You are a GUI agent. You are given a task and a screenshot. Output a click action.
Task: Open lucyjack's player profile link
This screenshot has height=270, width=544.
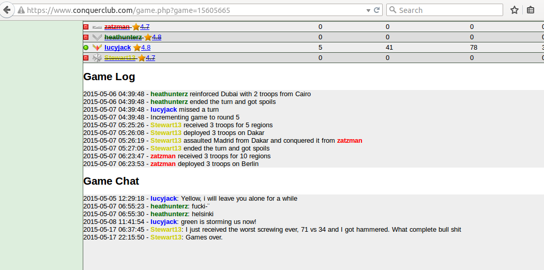117,48
